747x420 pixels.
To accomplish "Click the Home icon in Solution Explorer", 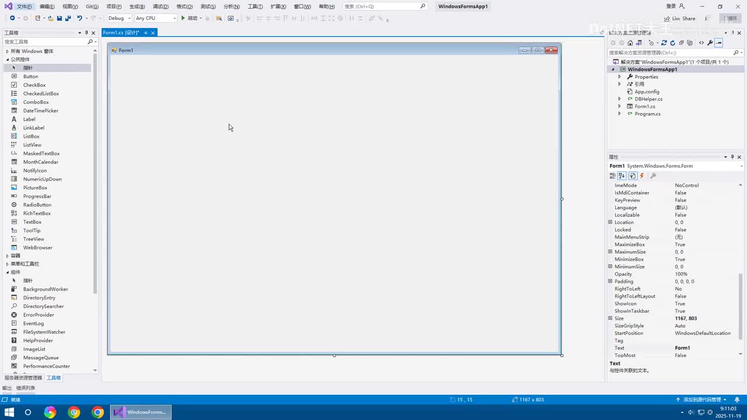I will click(630, 43).
